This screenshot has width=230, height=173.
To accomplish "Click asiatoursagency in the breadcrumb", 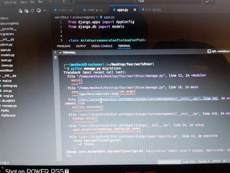I will point(84,17).
